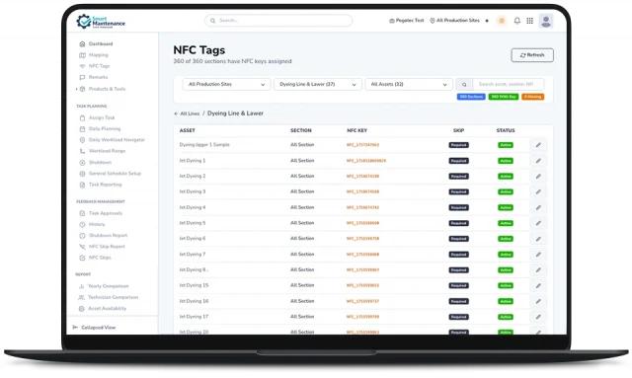Screen dimensions: 632x378
Task: Edit the Jet Dyeing 4 row
Action: (x=538, y=208)
